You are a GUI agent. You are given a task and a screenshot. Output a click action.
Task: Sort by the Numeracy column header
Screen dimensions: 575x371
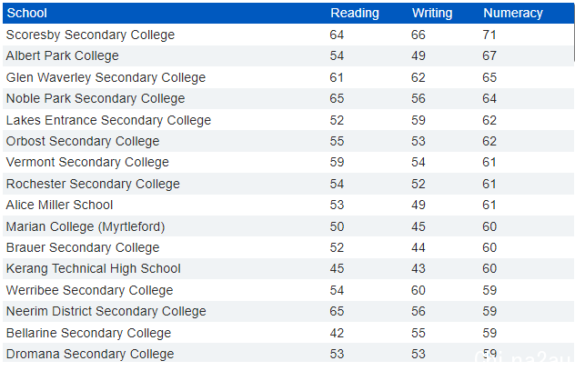512,14
